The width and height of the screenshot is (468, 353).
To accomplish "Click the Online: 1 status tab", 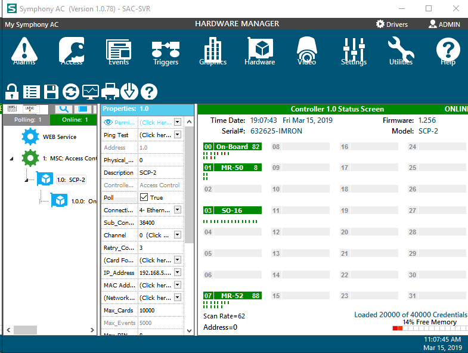I will coord(74,120).
